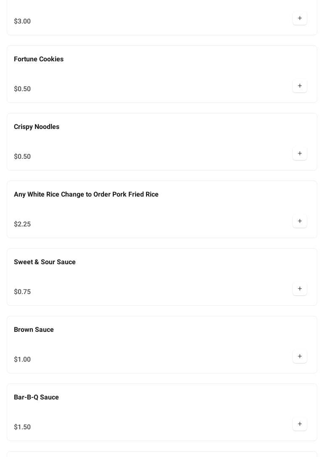Image resolution: width=324 pixels, height=457 pixels.
Task: Add Sweet & Sour Sauce to order
Action: tap(300, 289)
